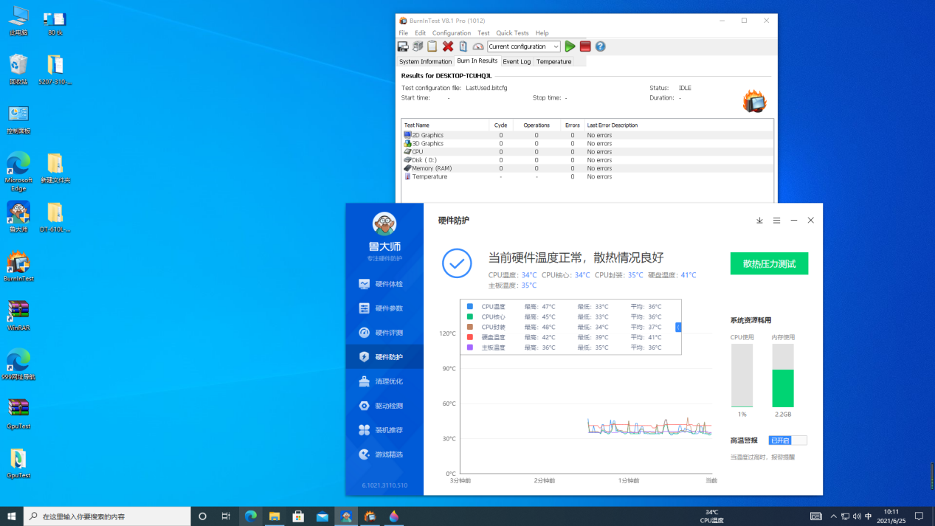Screen dimensions: 935x526
Task: Start the 散热压力测试
Action: click(x=769, y=263)
